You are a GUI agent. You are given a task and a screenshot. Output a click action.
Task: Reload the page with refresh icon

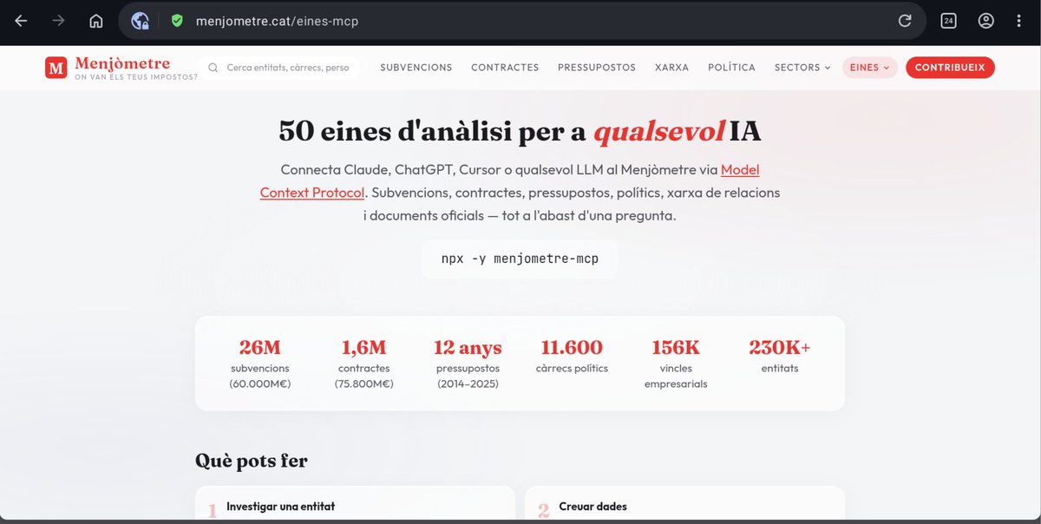[905, 21]
